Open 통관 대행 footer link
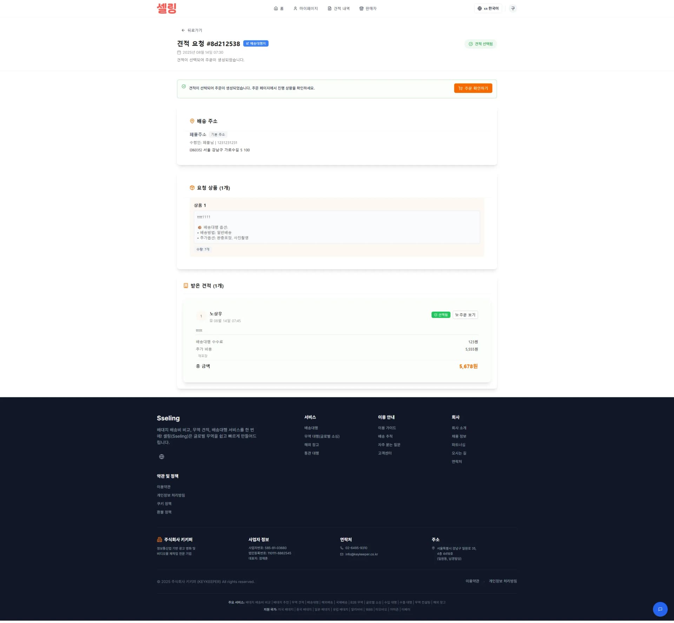The image size is (674, 623). pos(312,453)
